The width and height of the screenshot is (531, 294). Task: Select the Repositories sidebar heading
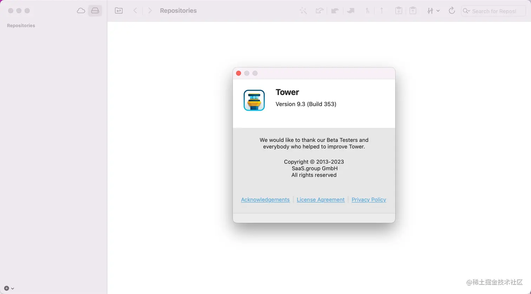[x=21, y=26]
